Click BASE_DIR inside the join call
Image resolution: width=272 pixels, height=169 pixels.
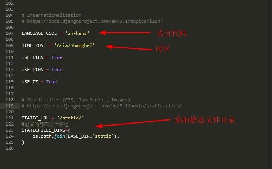(79, 136)
